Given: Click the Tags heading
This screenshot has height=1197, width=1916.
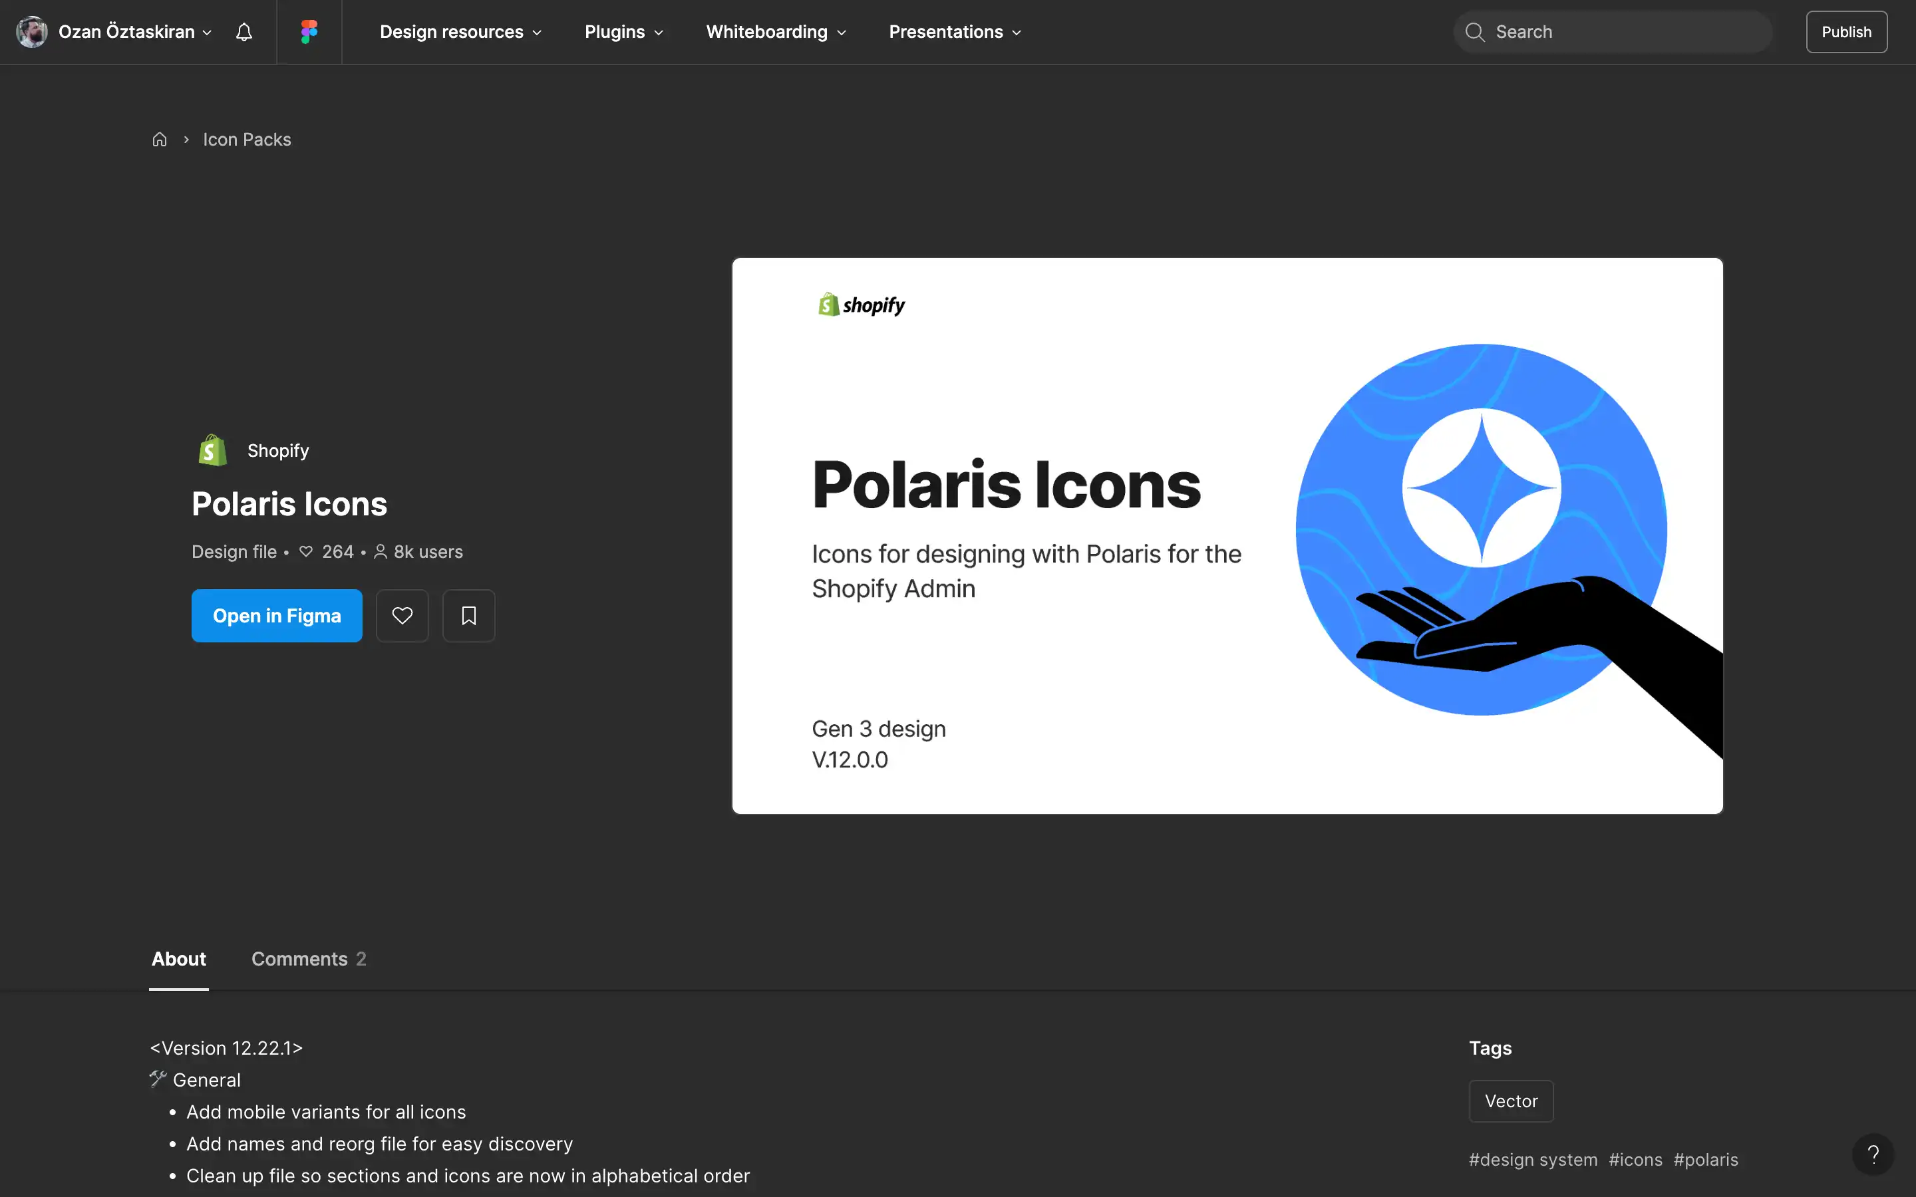Looking at the screenshot, I should (1490, 1047).
